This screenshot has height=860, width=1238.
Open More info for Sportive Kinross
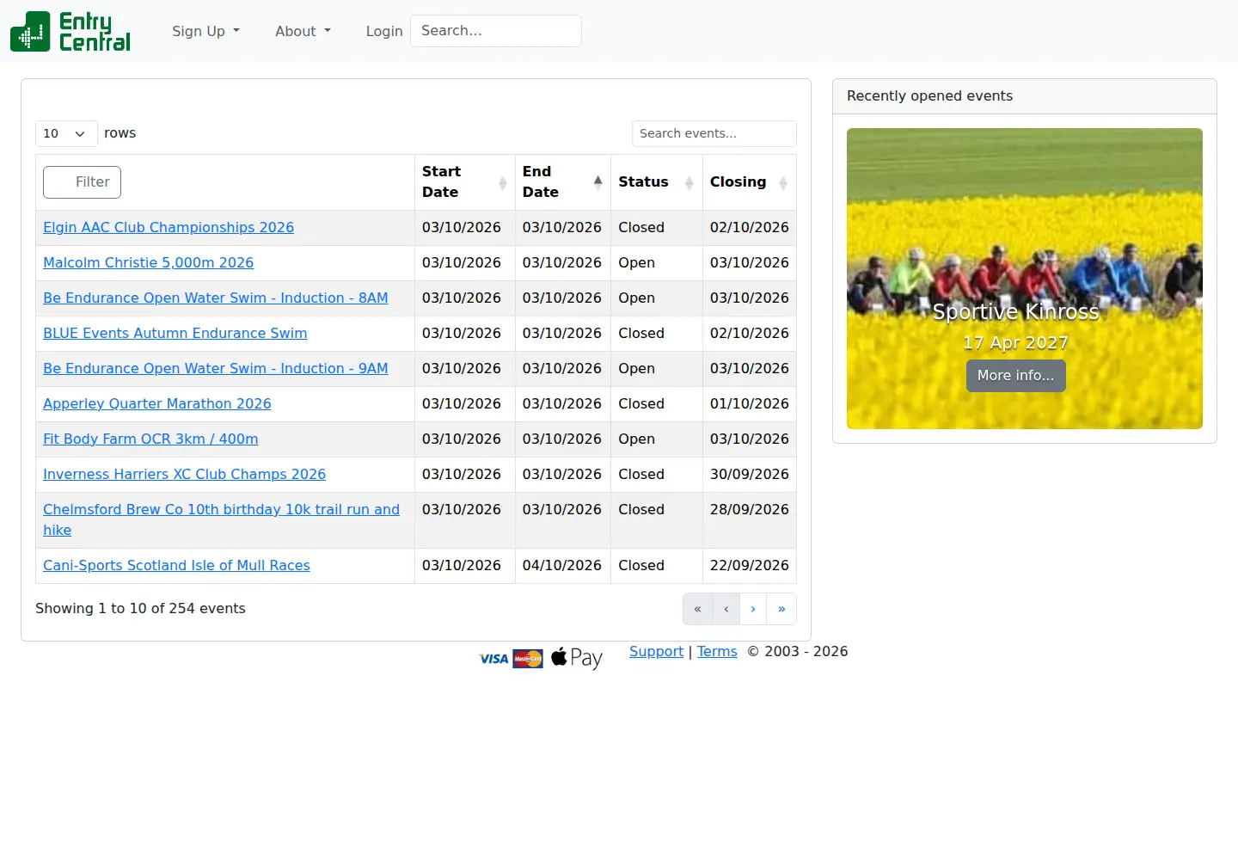tap(1016, 376)
